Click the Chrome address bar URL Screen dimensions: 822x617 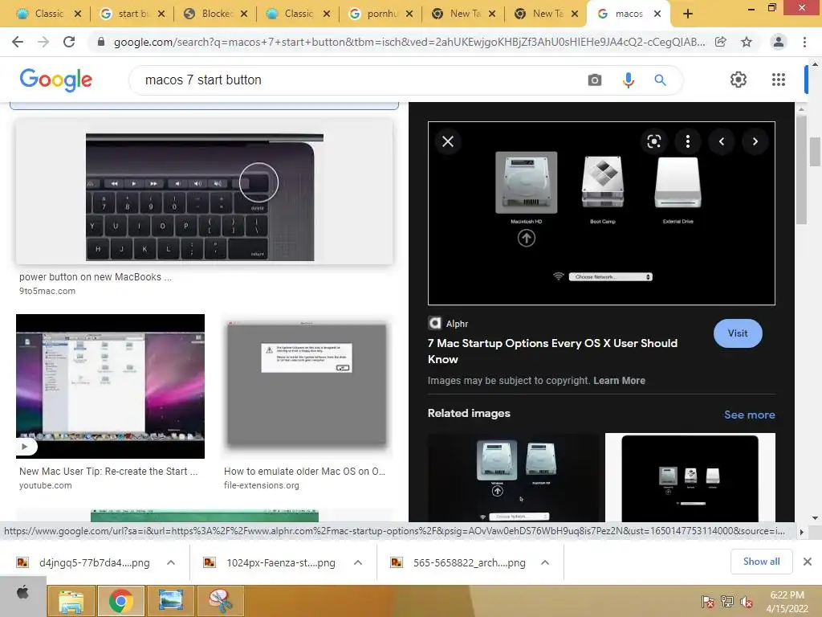coord(409,42)
